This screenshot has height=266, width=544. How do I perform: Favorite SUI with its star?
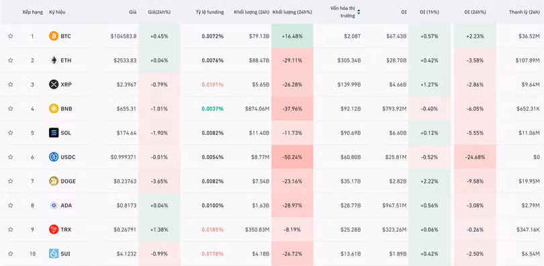point(10,253)
